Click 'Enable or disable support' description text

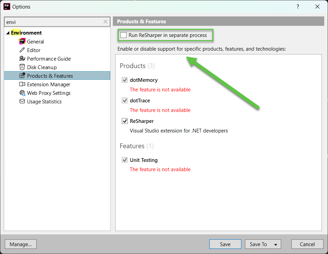202,49
